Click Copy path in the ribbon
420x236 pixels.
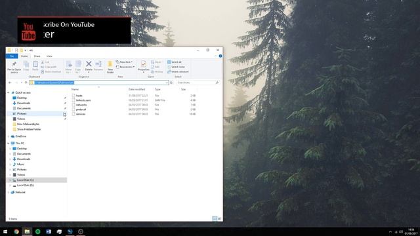pyautogui.click(x=49, y=67)
